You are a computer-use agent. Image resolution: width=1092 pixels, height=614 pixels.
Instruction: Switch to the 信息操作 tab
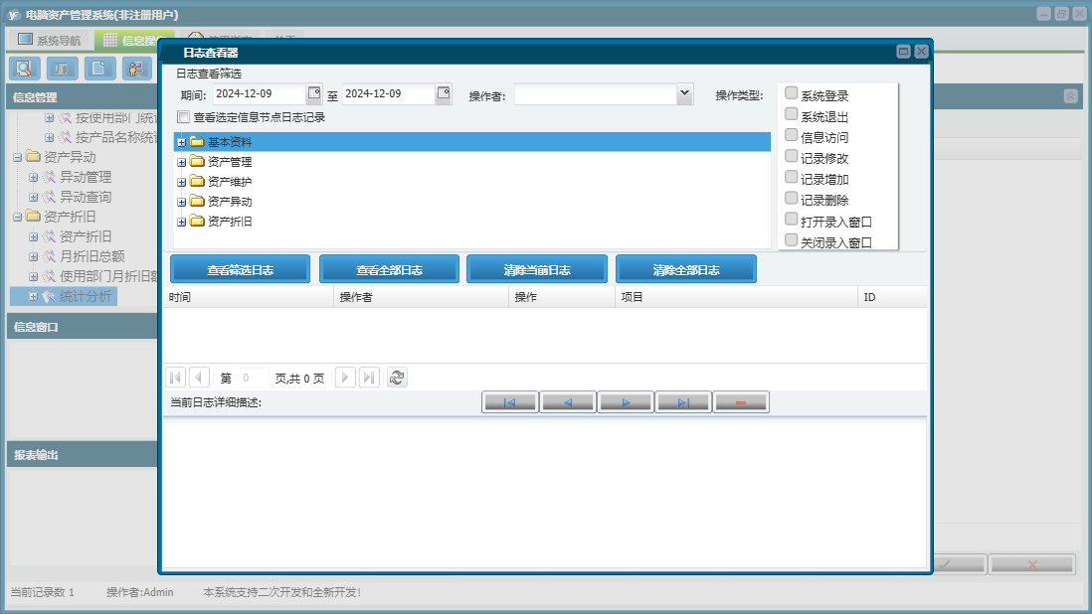[133, 40]
